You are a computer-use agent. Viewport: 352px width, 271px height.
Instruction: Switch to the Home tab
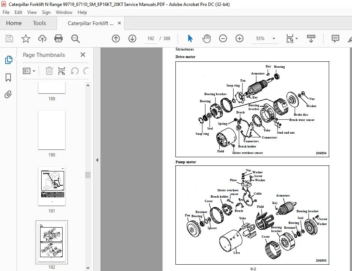14,23
